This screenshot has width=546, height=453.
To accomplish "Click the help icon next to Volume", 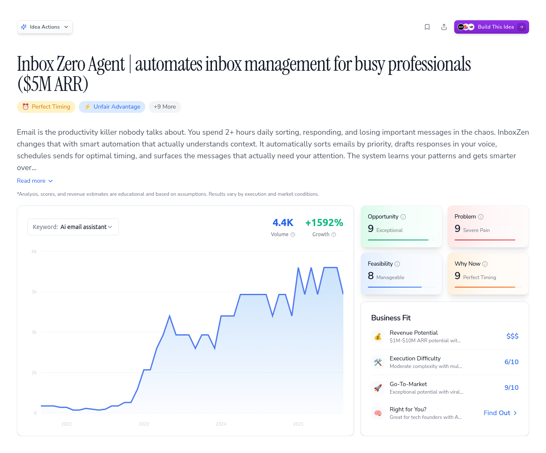I will pyautogui.click(x=293, y=234).
